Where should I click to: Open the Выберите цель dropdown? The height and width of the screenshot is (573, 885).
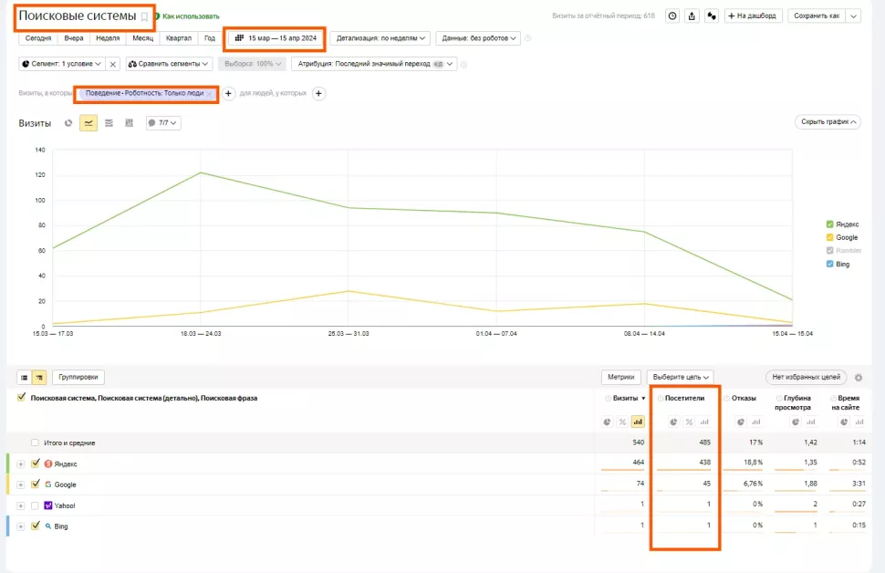click(x=680, y=377)
